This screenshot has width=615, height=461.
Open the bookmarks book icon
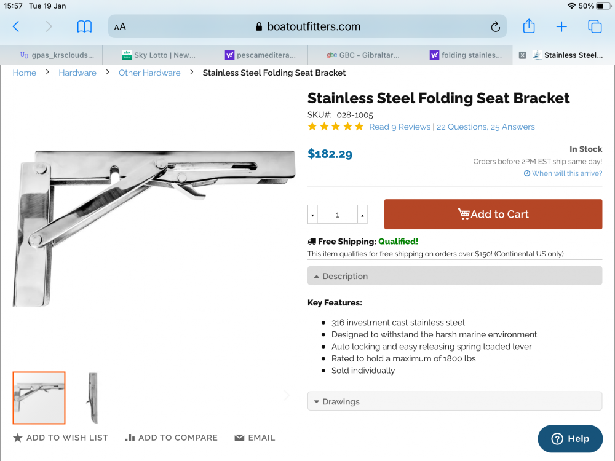pos(84,26)
